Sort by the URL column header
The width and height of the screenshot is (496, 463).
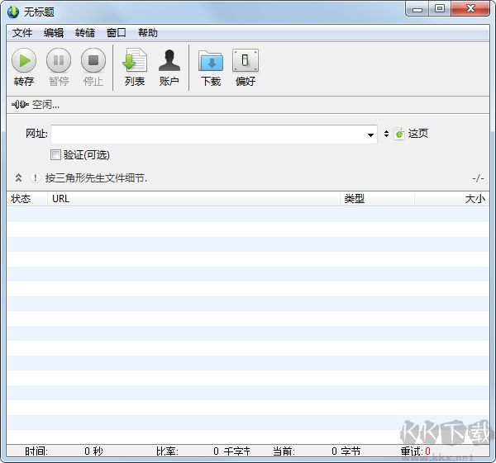194,199
